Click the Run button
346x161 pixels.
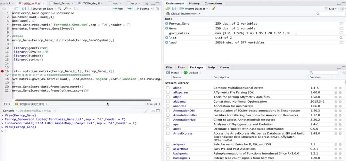pyautogui.click(x=118, y=9)
